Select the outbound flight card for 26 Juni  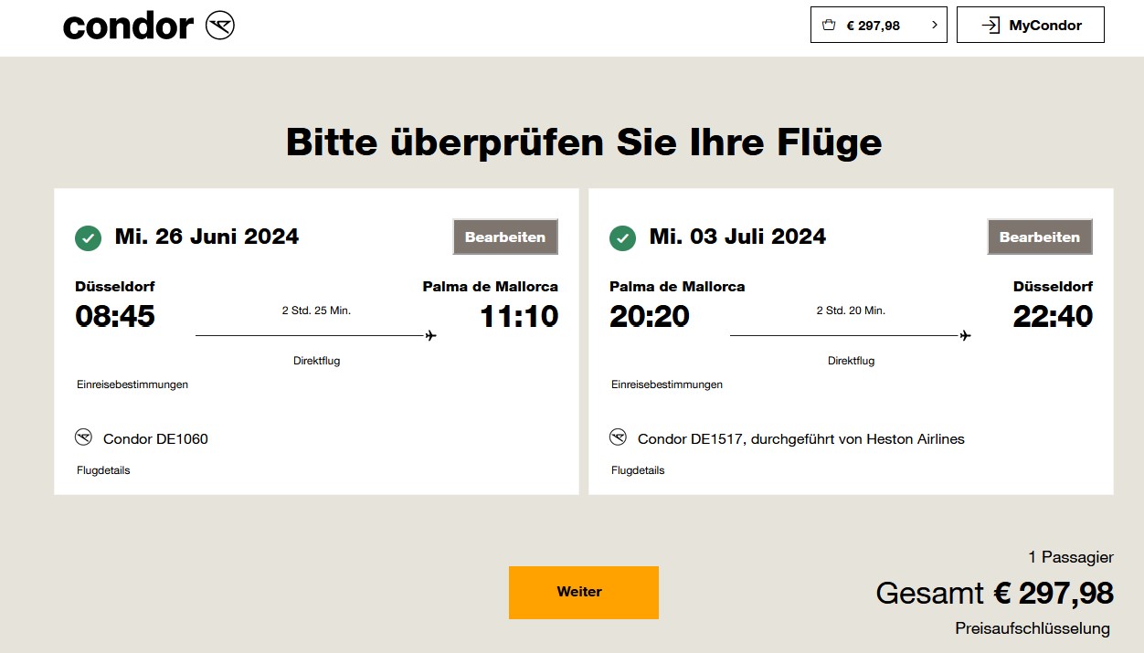tap(316, 342)
